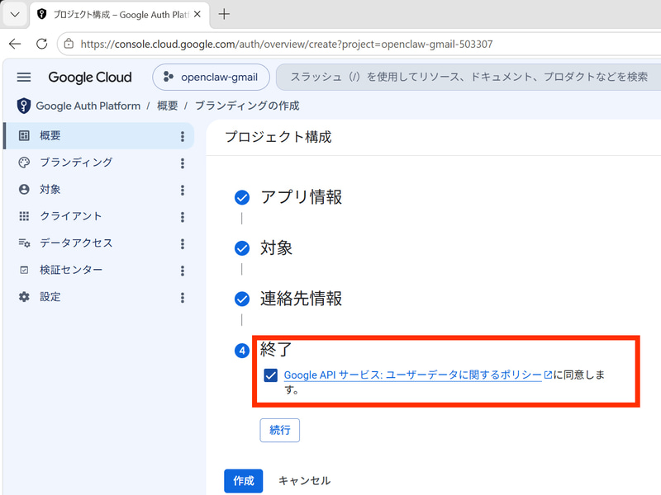Click the プロジェクト構成 page title
Viewport: 661px width, 495px height.
(x=278, y=137)
